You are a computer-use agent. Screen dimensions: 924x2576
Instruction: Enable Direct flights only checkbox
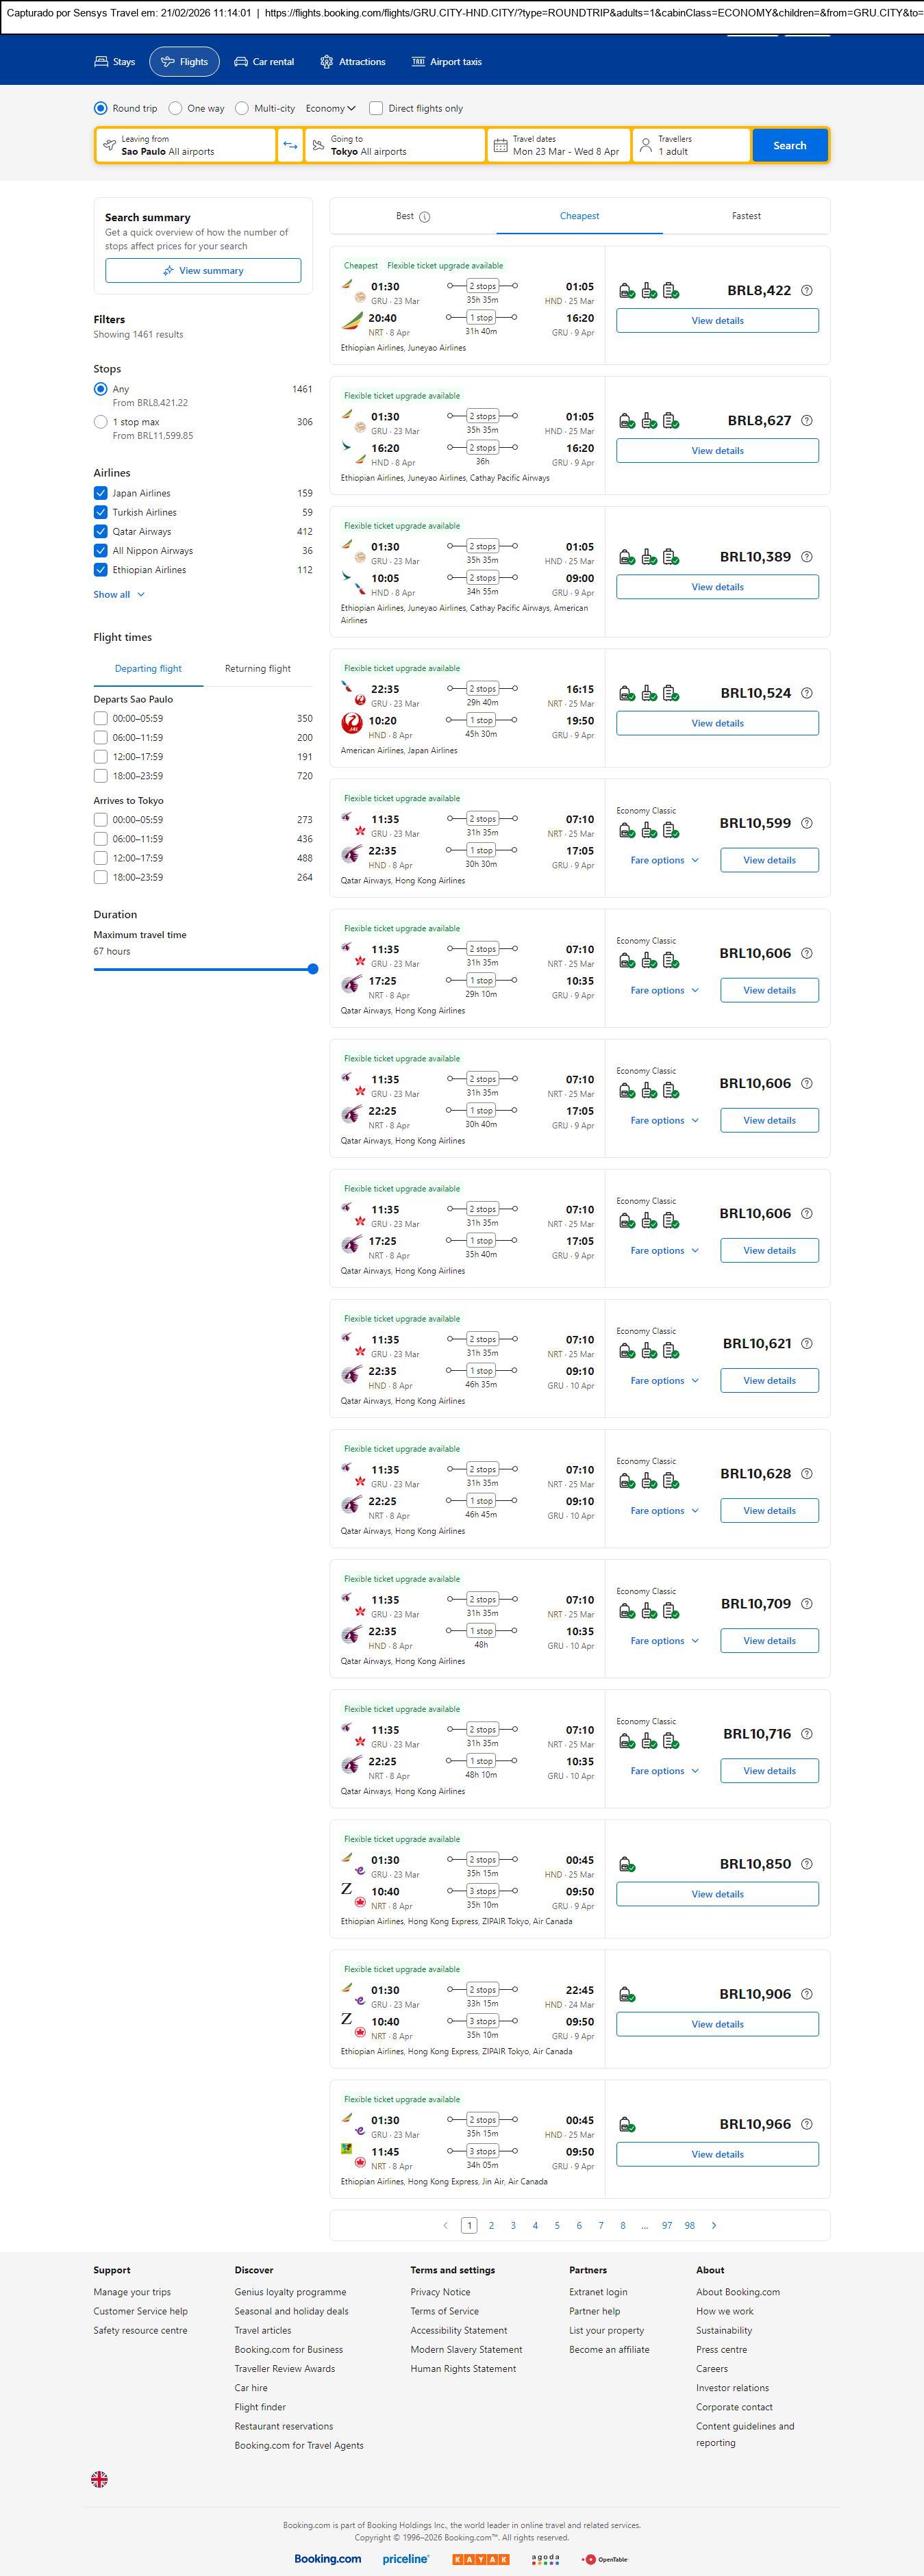(376, 108)
